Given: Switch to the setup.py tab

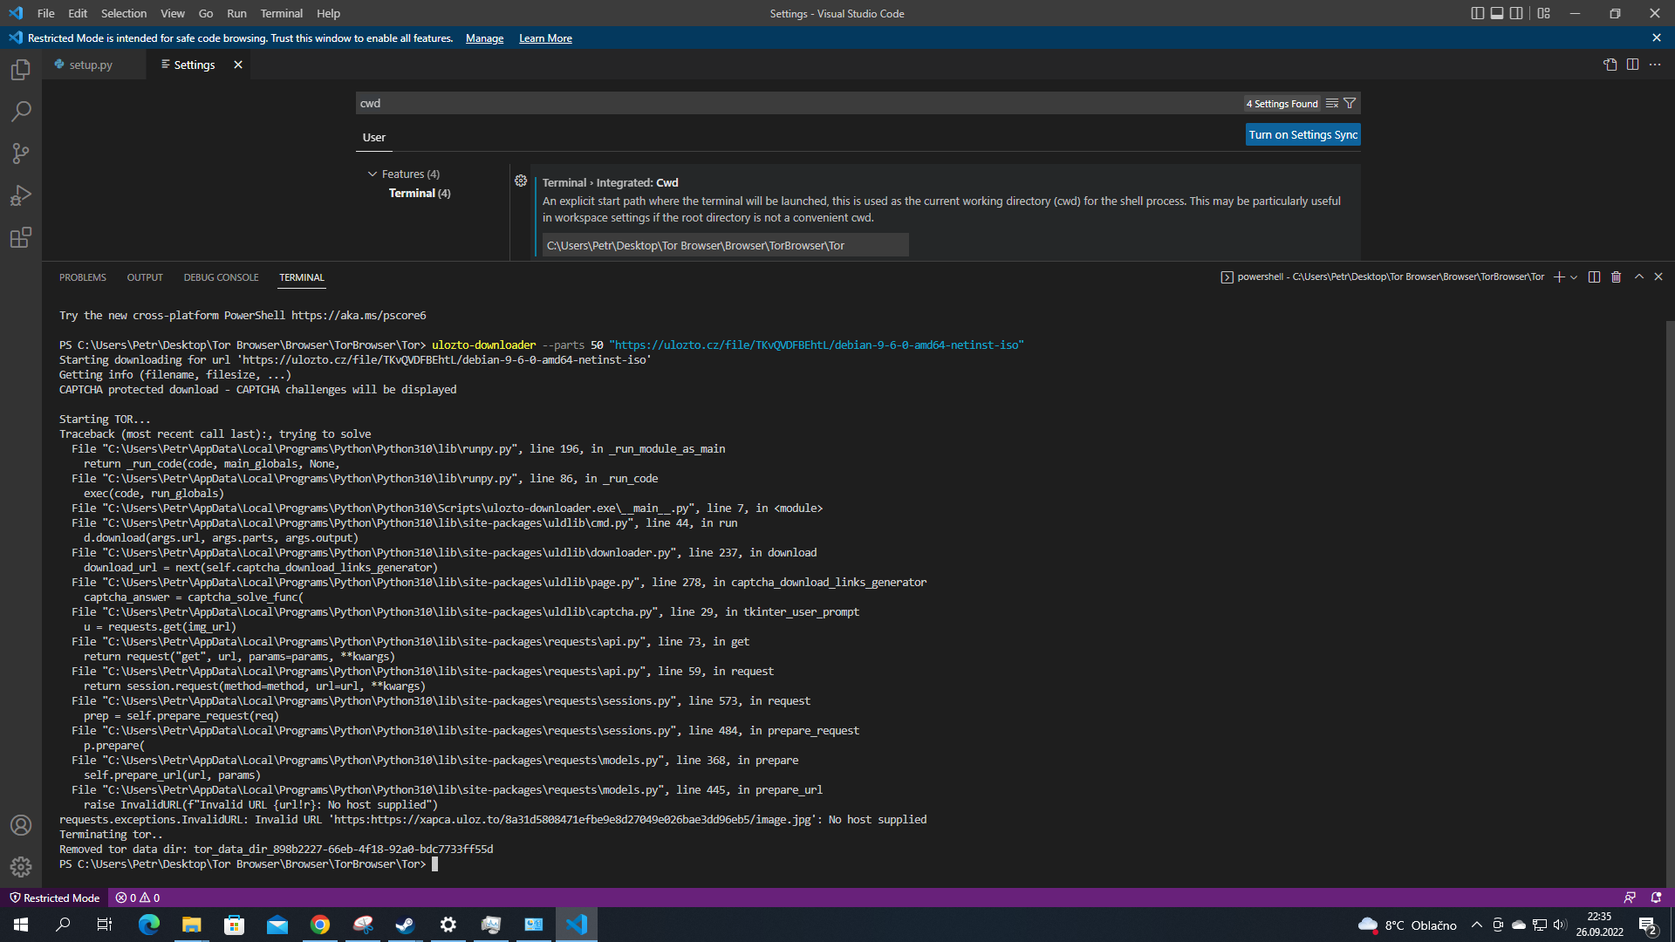Looking at the screenshot, I should coord(91,64).
